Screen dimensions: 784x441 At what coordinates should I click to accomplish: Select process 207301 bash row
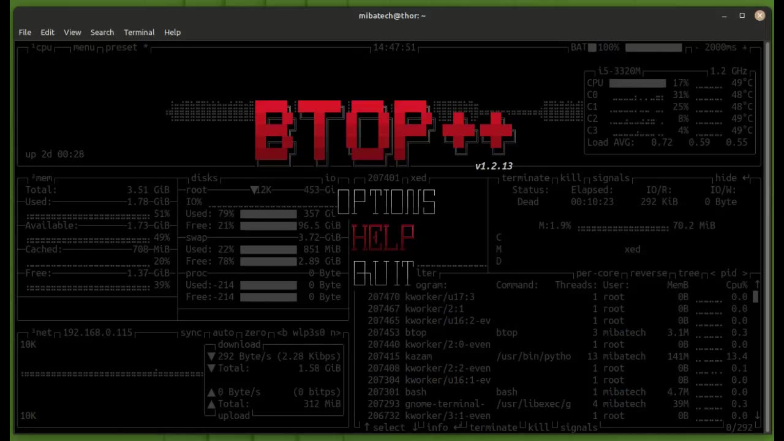(x=557, y=392)
